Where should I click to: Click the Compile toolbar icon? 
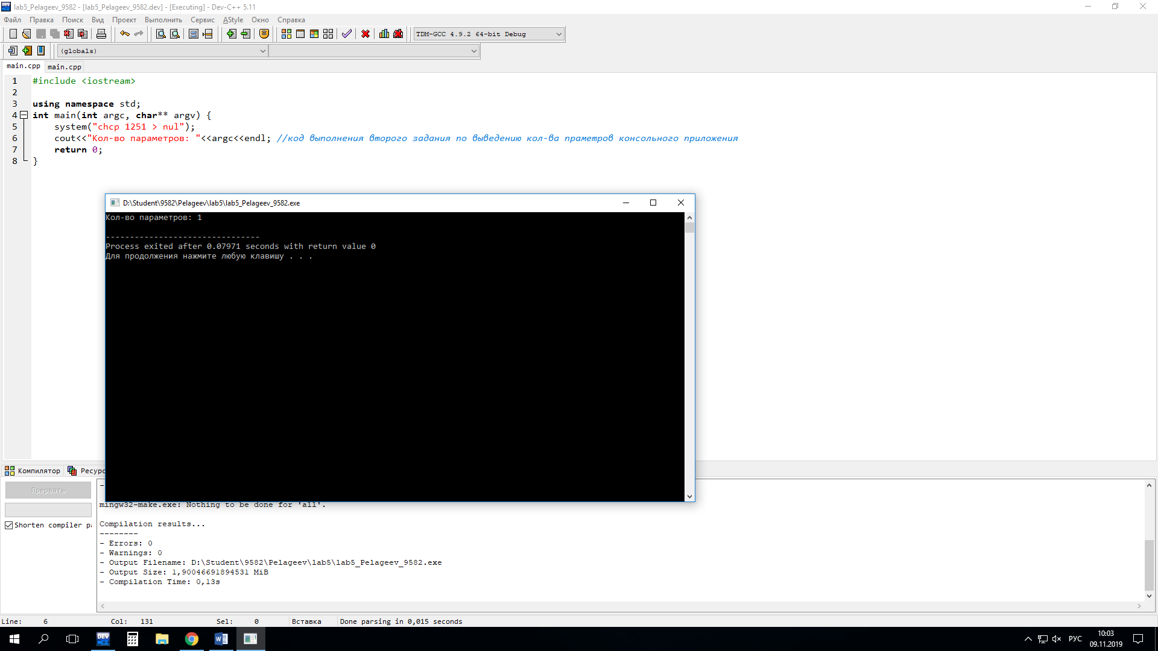tap(286, 34)
